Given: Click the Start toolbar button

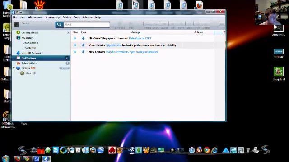Looking at the screenshot, I should [189, 25].
